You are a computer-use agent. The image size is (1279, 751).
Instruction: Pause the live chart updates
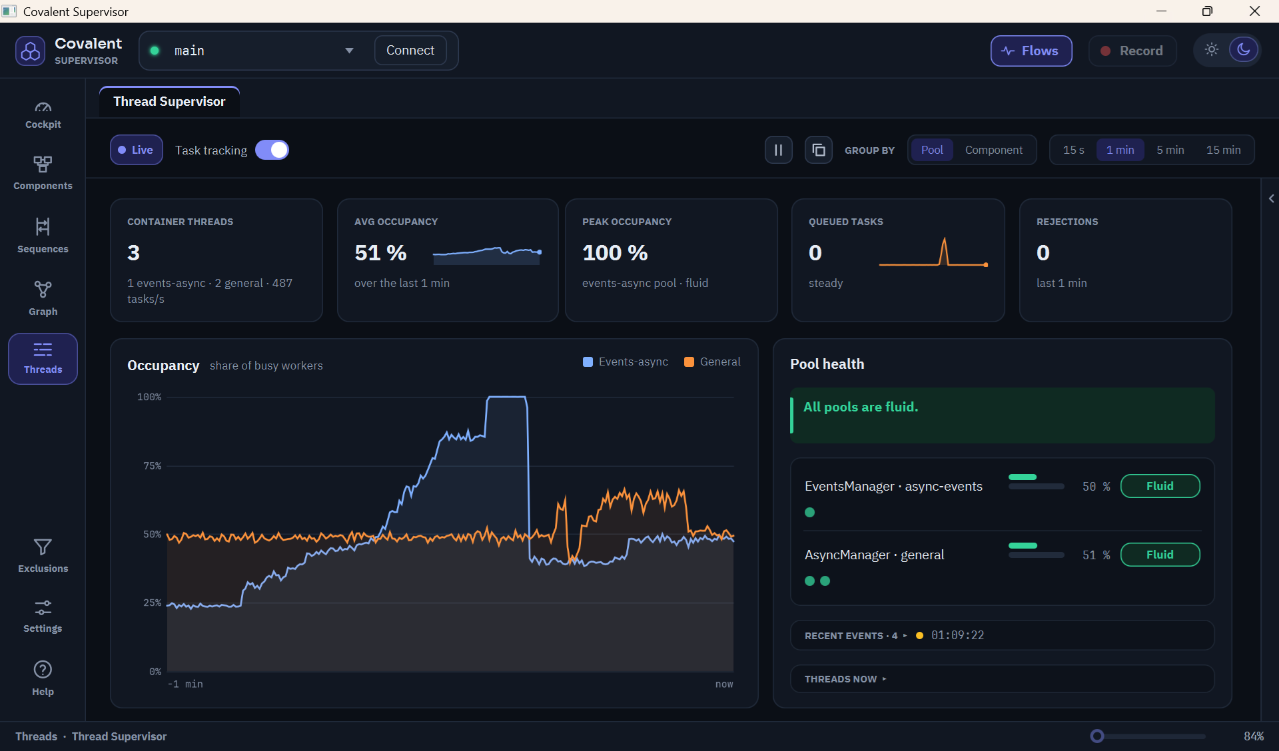[778, 150]
